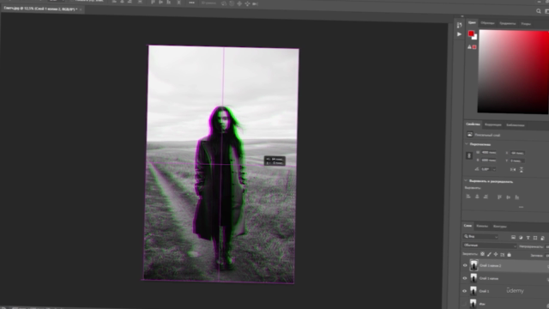Click the width W input field

(489, 153)
